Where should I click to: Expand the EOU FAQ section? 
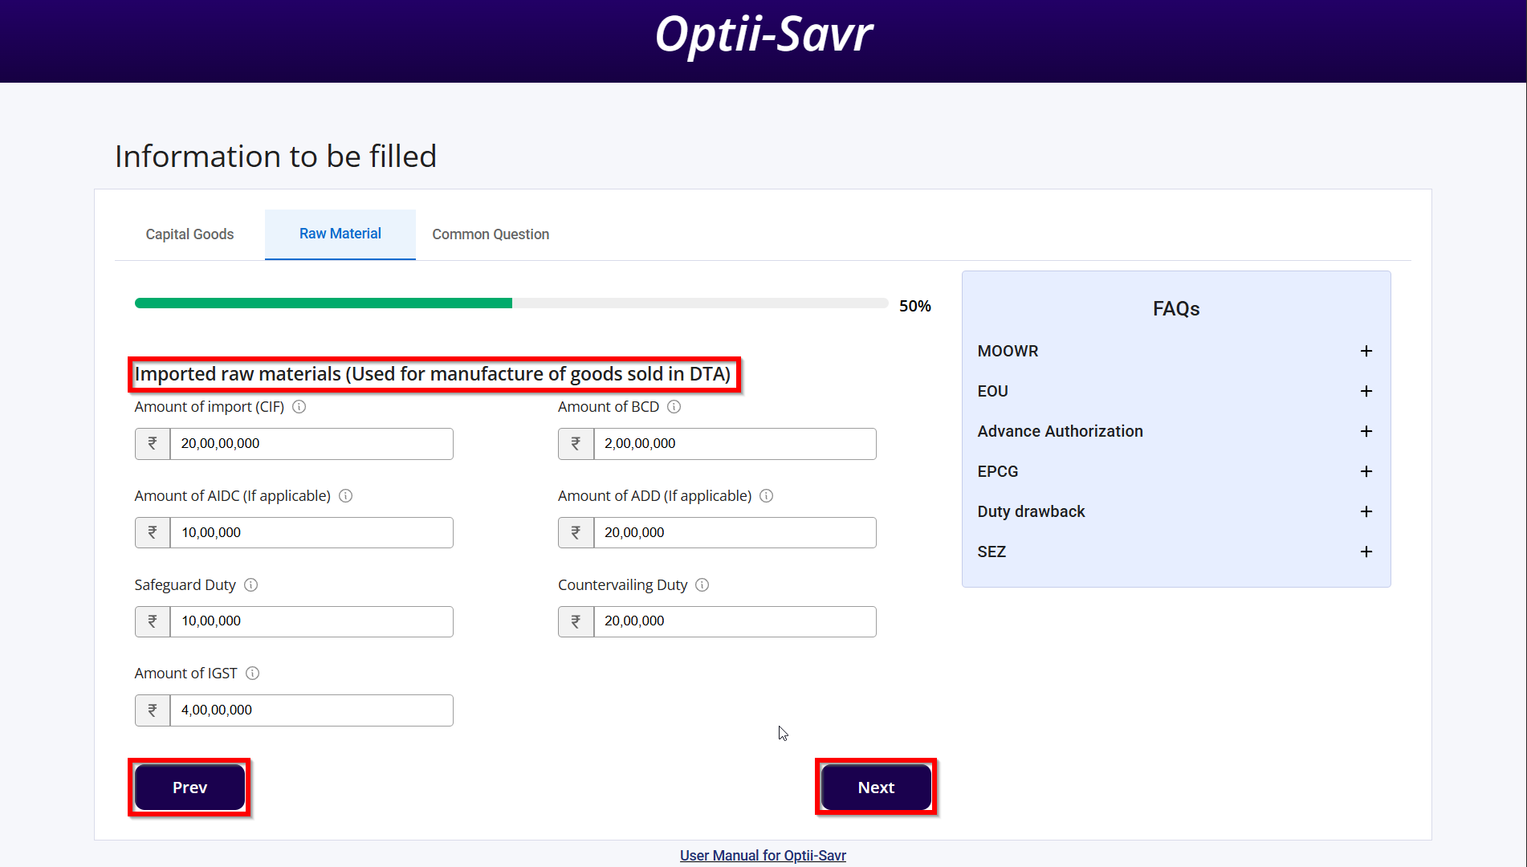coord(1366,391)
